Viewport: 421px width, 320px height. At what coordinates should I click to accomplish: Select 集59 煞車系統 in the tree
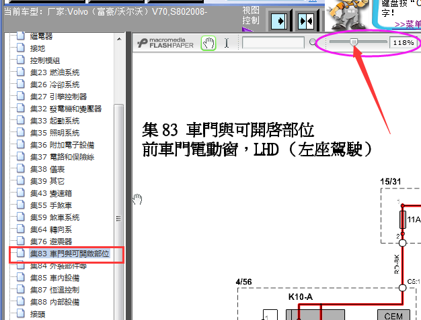click(54, 217)
